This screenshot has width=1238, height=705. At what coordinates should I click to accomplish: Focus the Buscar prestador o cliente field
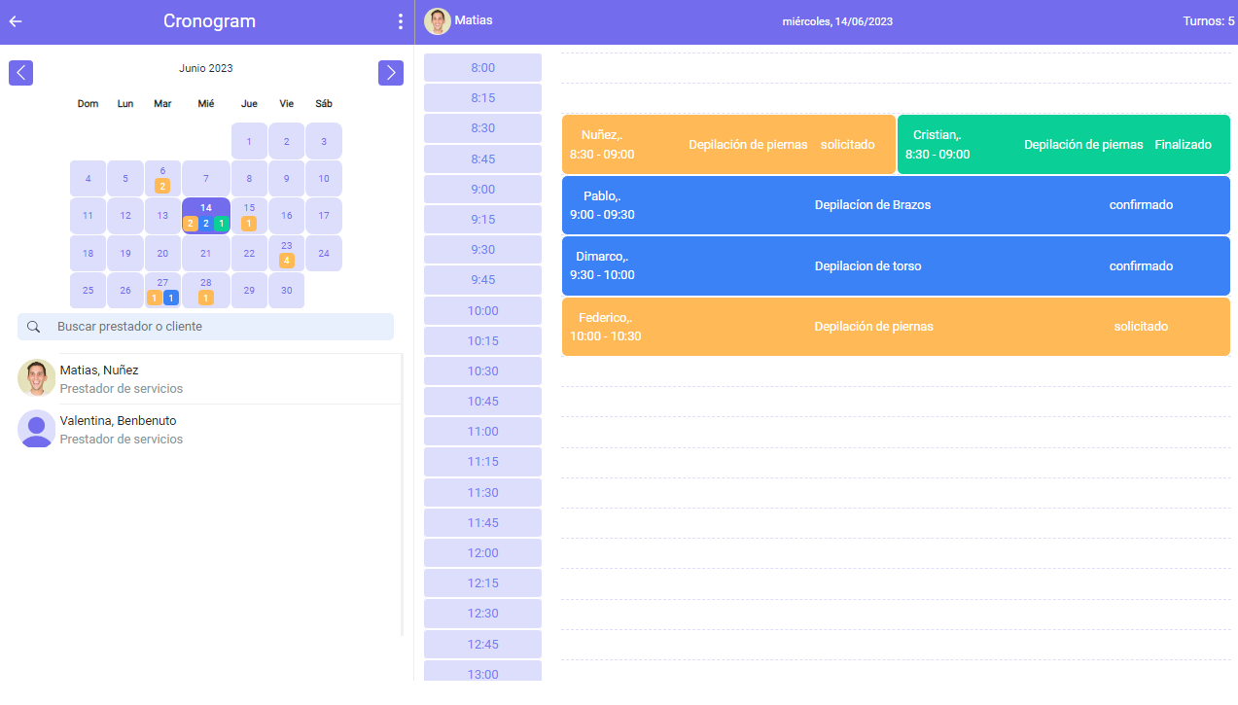(x=219, y=327)
